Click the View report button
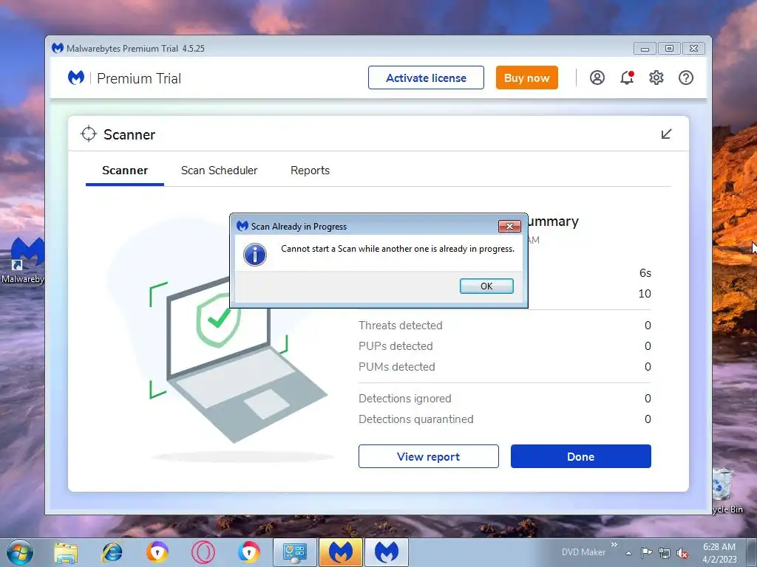The image size is (757, 567). tap(428, 456)
